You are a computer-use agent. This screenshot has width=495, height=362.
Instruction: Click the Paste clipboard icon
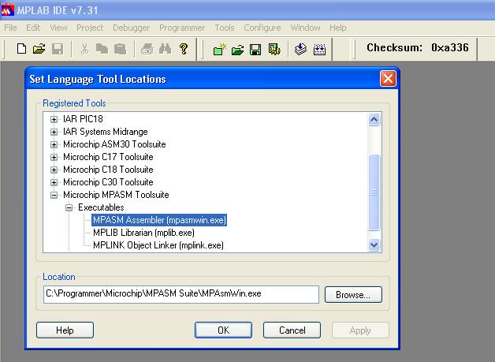(x=121, y=49)
